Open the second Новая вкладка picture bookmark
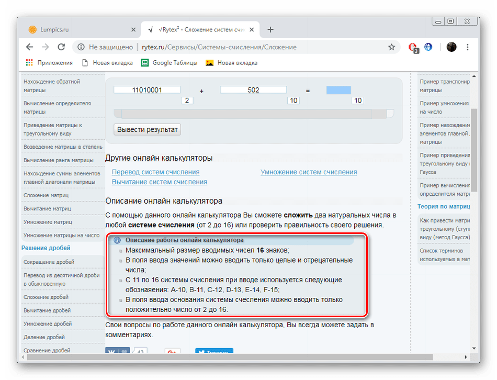 [x=231, y=63]
